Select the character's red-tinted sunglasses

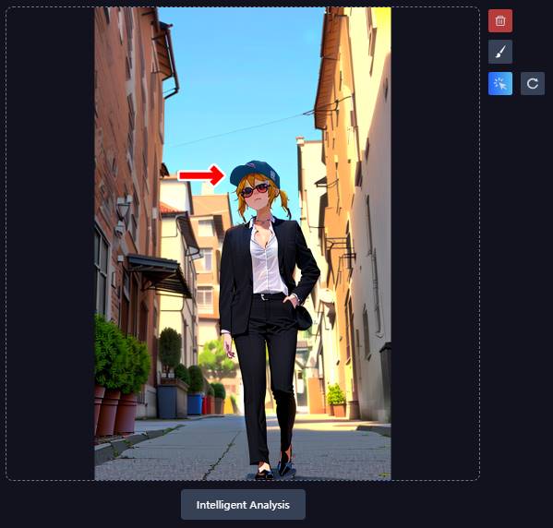pos(256,189)
